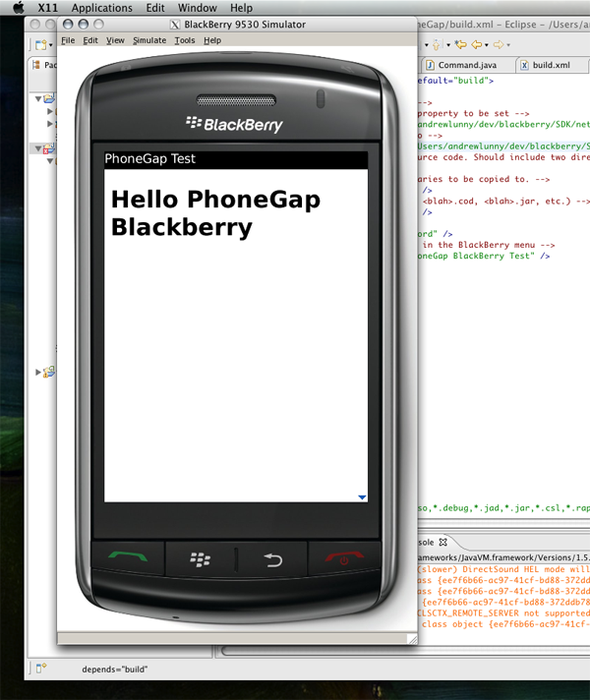Click the '(slower) DirectSound HEL mode' console line
The width and height of the screenshot is (590, 700).
[503, 569]
